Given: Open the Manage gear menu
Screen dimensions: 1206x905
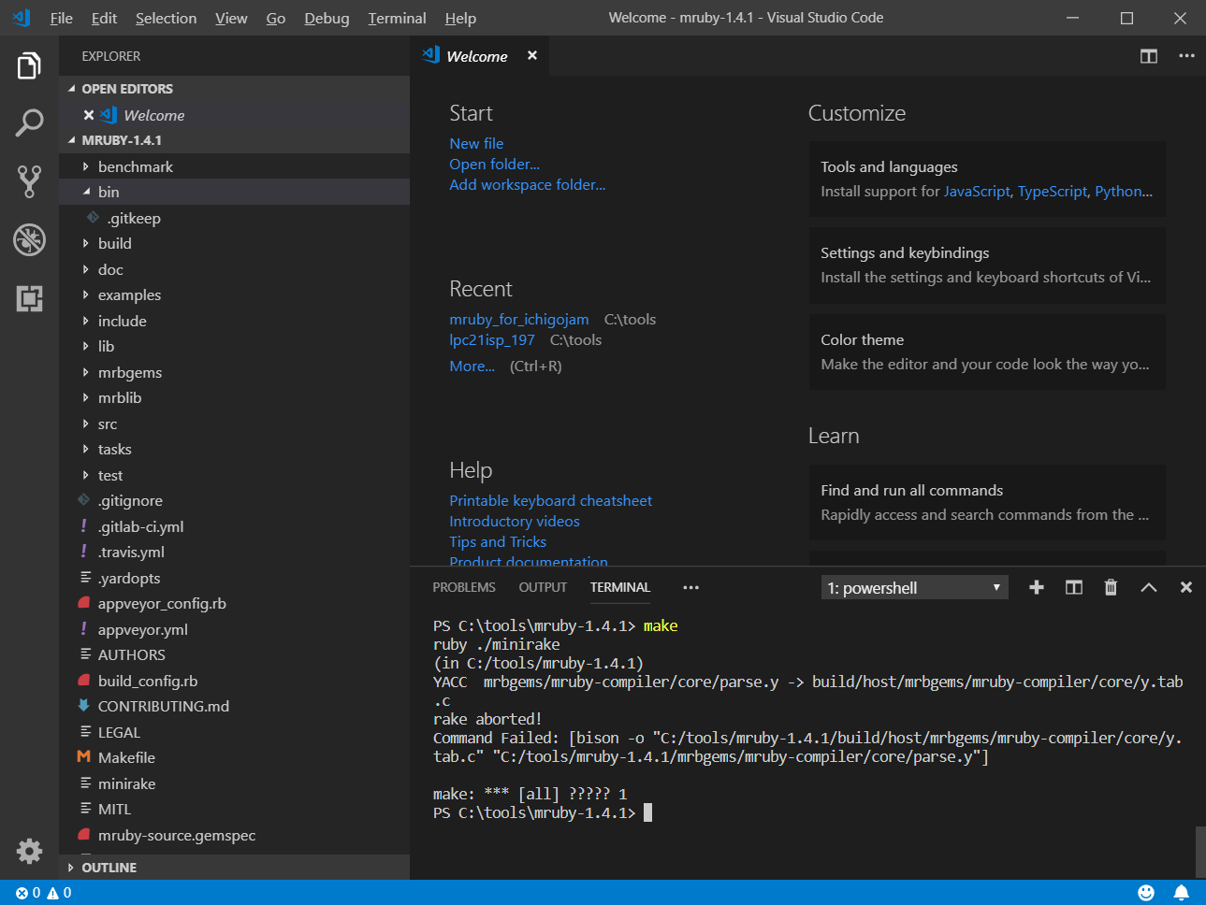Looking at the screenshot, I should [29, 851].
